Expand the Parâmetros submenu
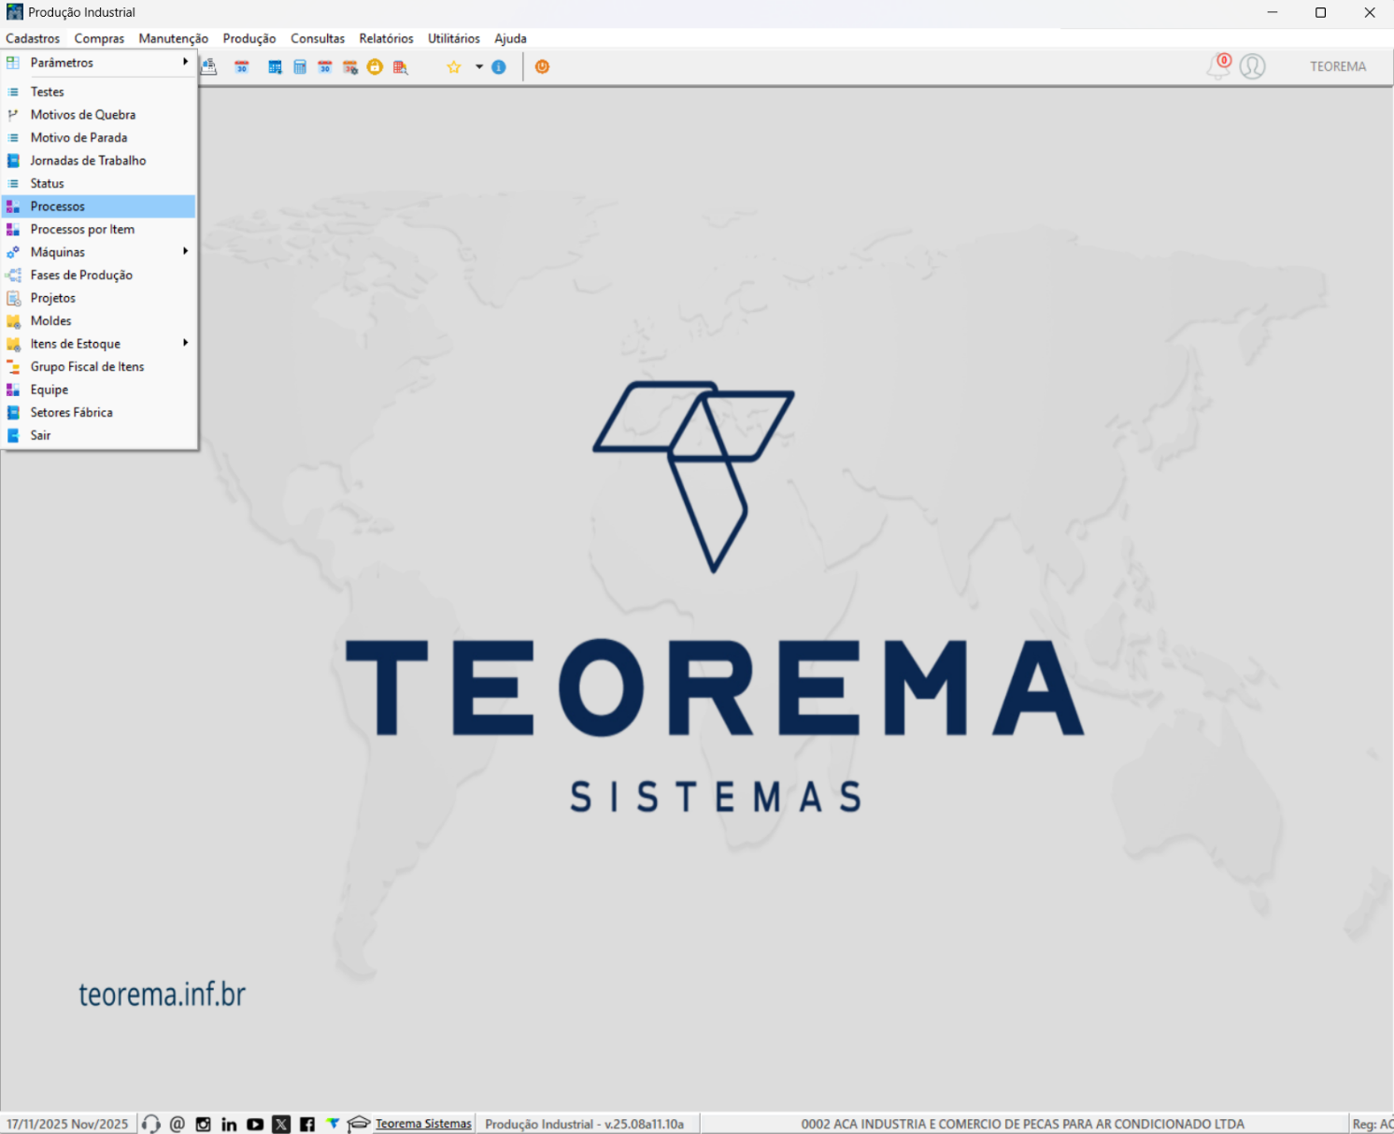1394x1134 pixels. tap(99, 63)
